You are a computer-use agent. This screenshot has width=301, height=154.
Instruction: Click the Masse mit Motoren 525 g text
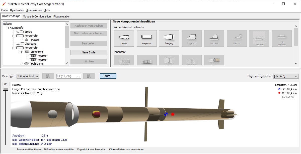[x=28, y=93]
